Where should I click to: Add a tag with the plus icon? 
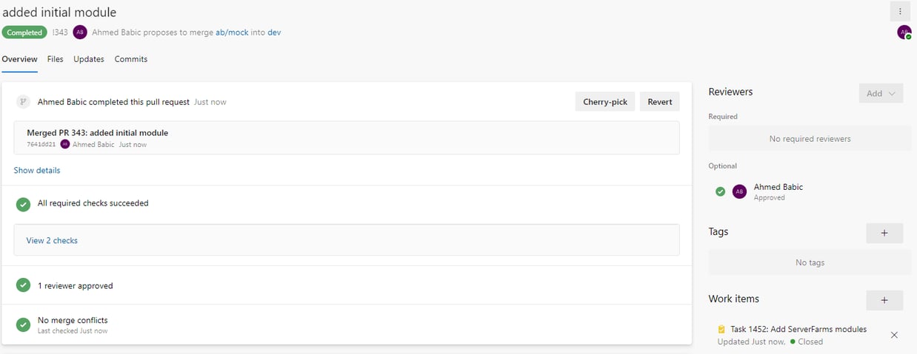point(884,233)
